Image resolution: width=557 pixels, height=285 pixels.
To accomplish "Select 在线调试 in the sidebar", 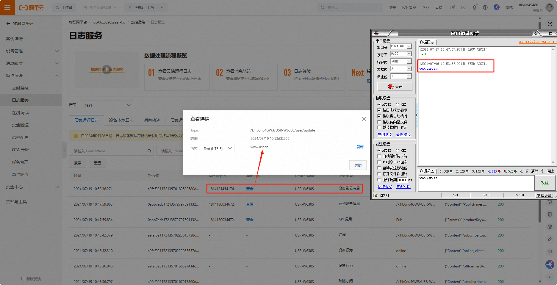I will (x=20, y=113).
